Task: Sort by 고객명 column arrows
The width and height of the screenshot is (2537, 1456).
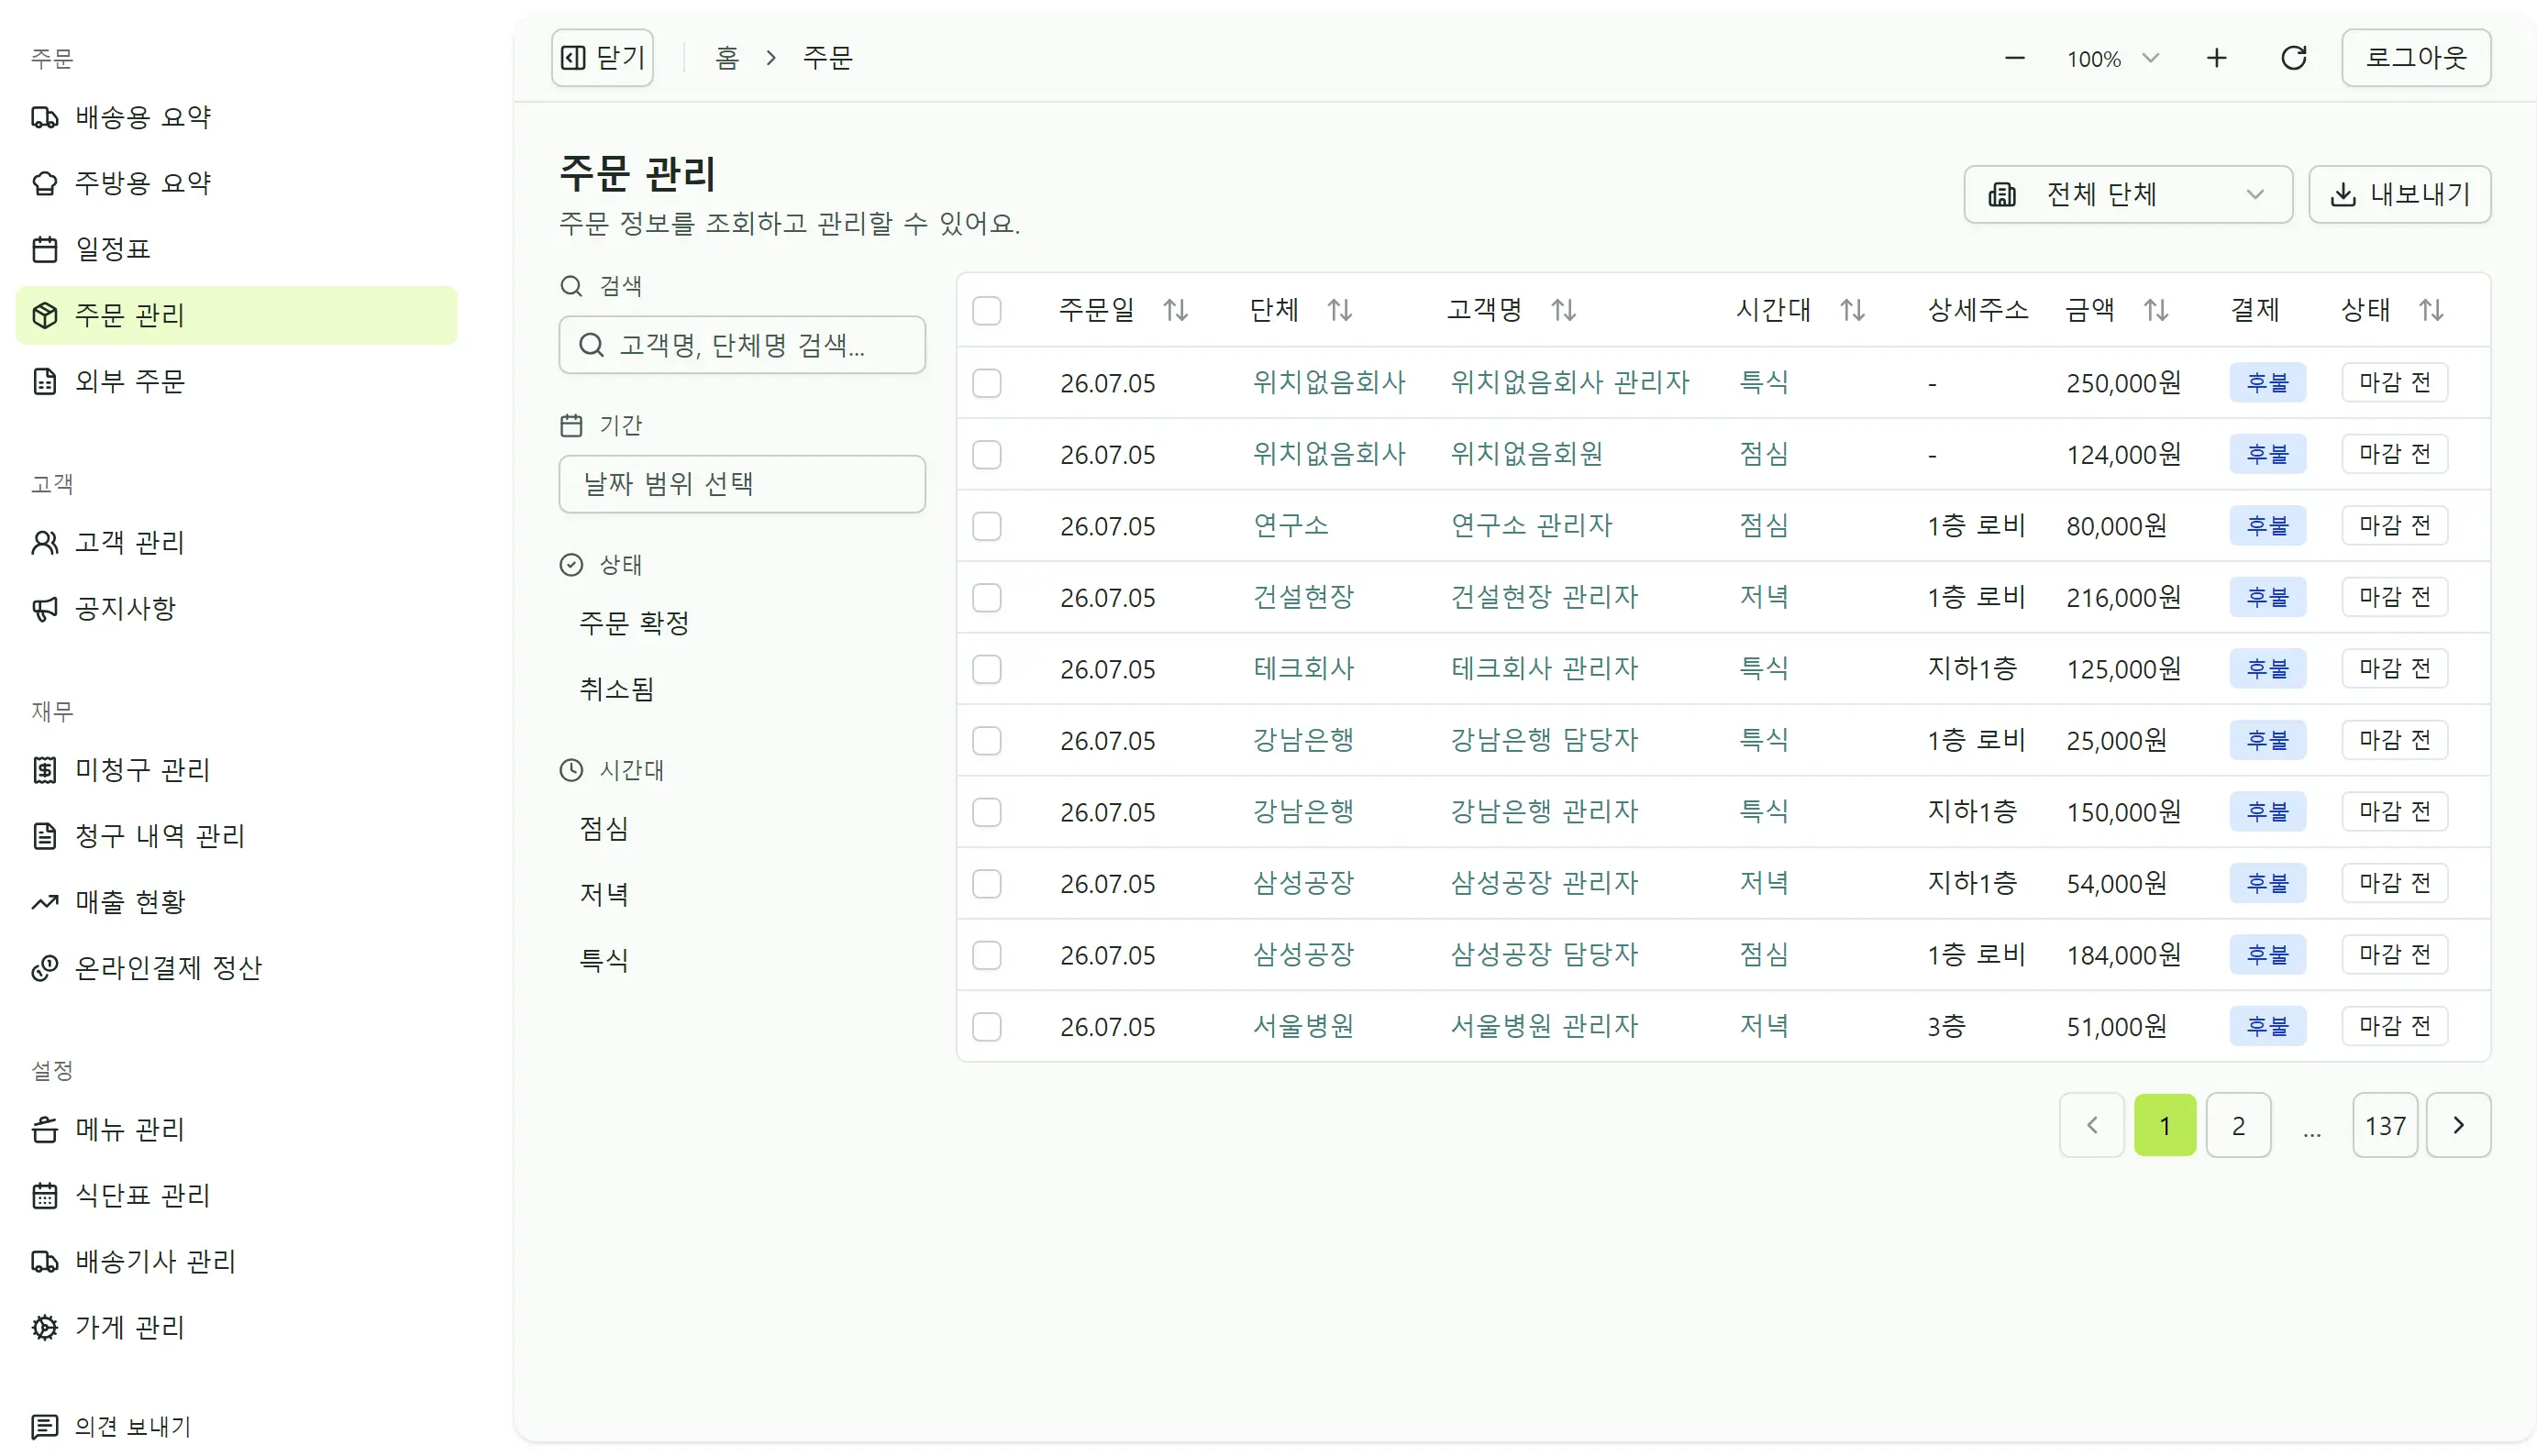Action: [x=1564, y=310]
